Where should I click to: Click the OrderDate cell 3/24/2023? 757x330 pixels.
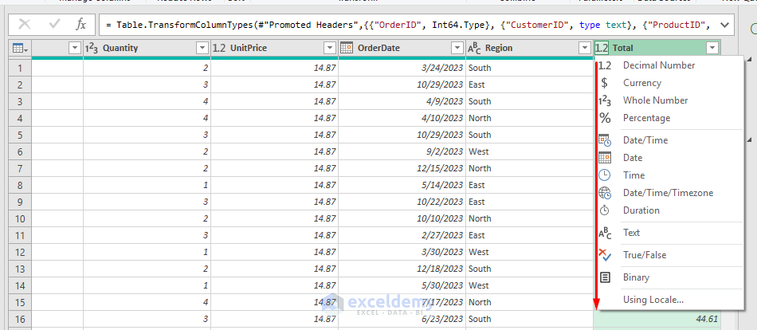[x=402, y=68]
